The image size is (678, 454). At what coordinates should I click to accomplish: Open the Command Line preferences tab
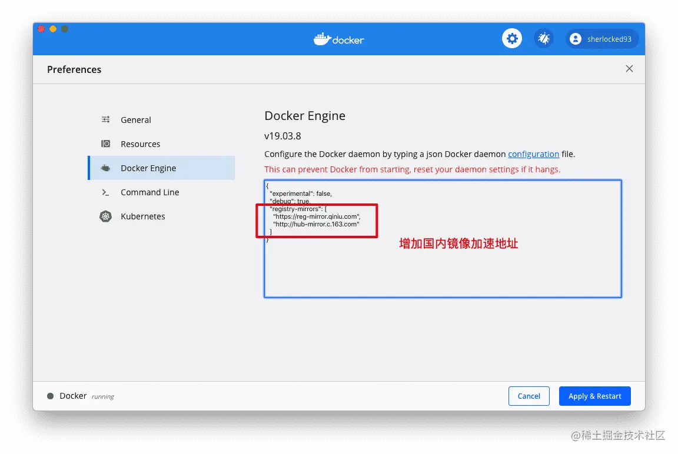(x=161, y=192)
